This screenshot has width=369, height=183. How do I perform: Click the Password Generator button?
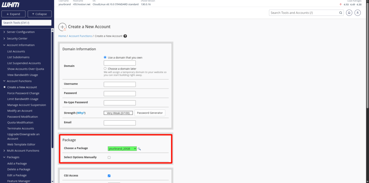click(x=150, y=113)
